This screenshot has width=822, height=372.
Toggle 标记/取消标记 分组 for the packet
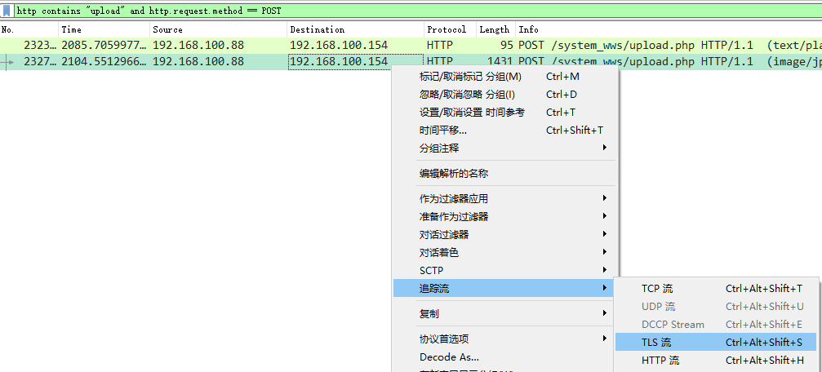tap(470, 77)
